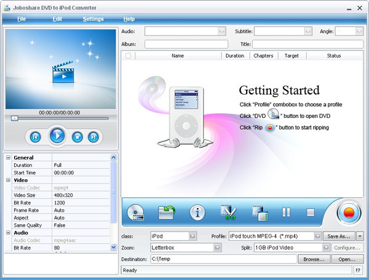
Task: Stop the preview playback
Action: click(77, 137)
